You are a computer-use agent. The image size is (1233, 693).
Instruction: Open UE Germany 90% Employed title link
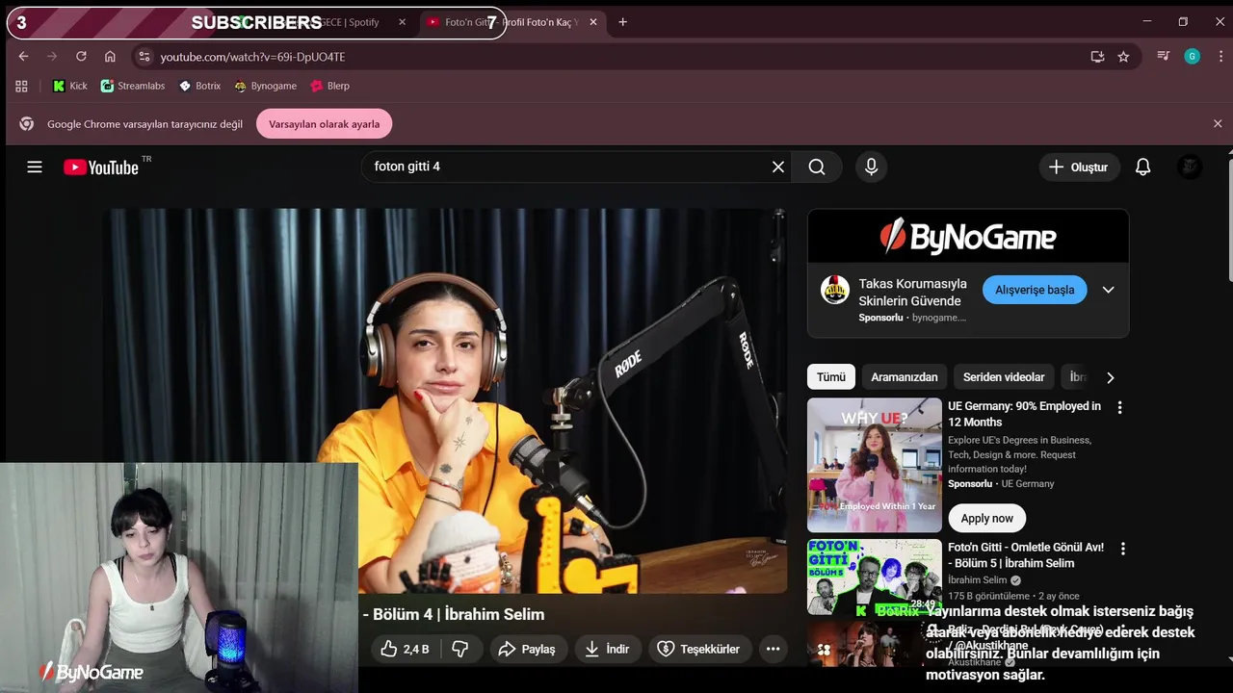[x=1024, y=414]
